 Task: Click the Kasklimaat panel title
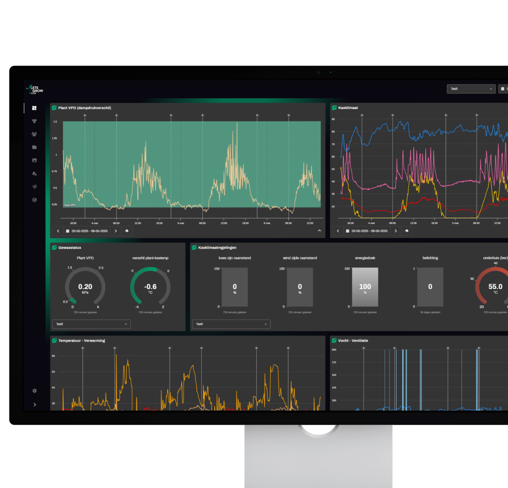point(348,108)
